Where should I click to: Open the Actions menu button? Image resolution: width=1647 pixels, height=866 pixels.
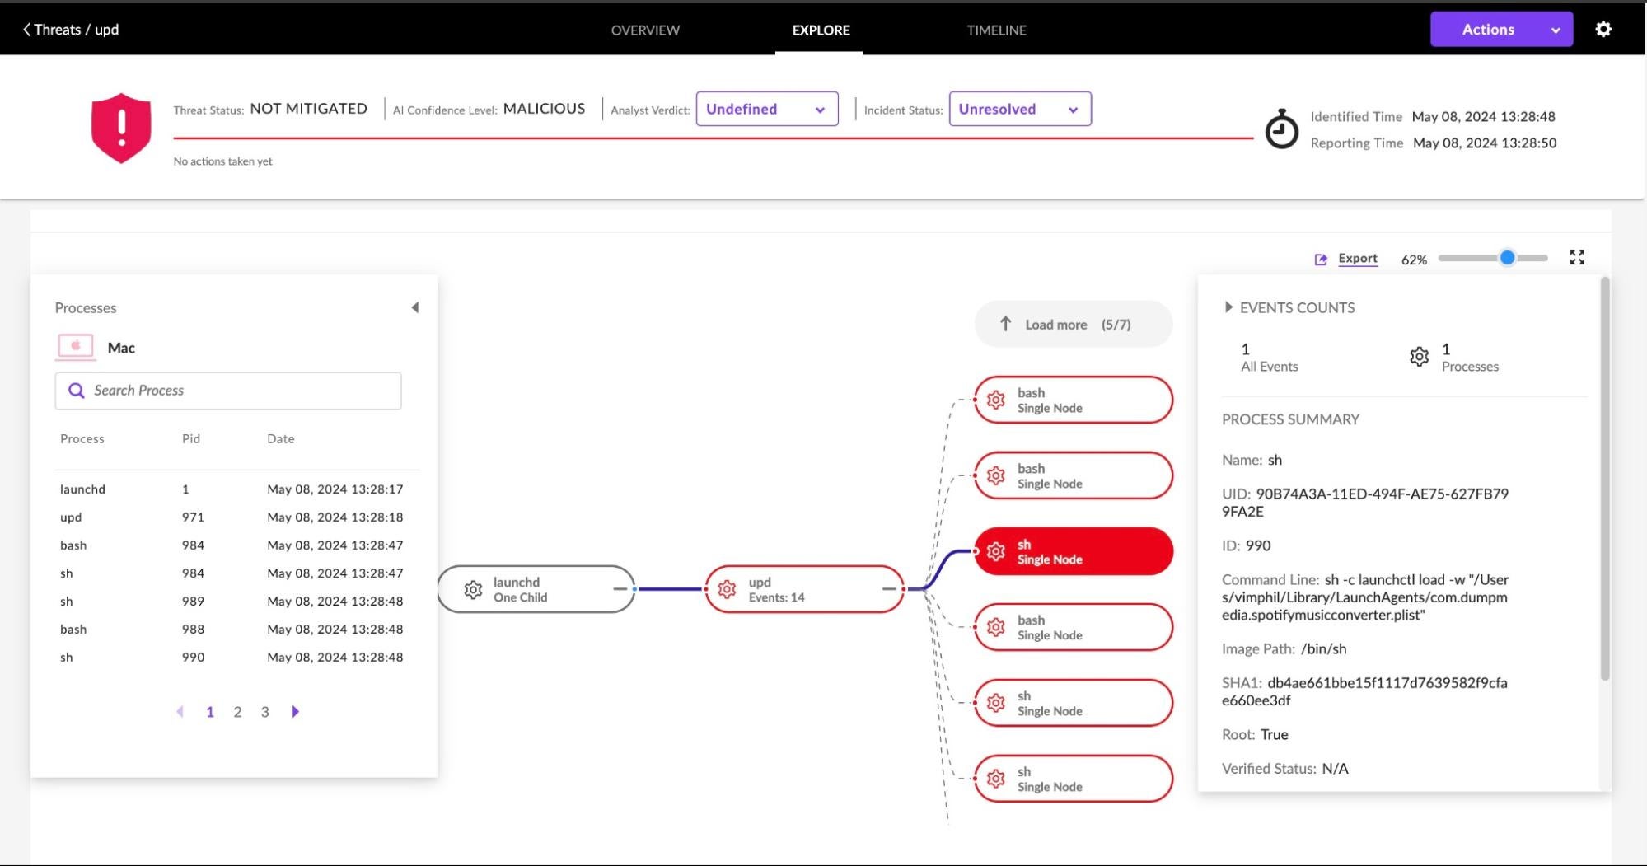point(1500,30)
